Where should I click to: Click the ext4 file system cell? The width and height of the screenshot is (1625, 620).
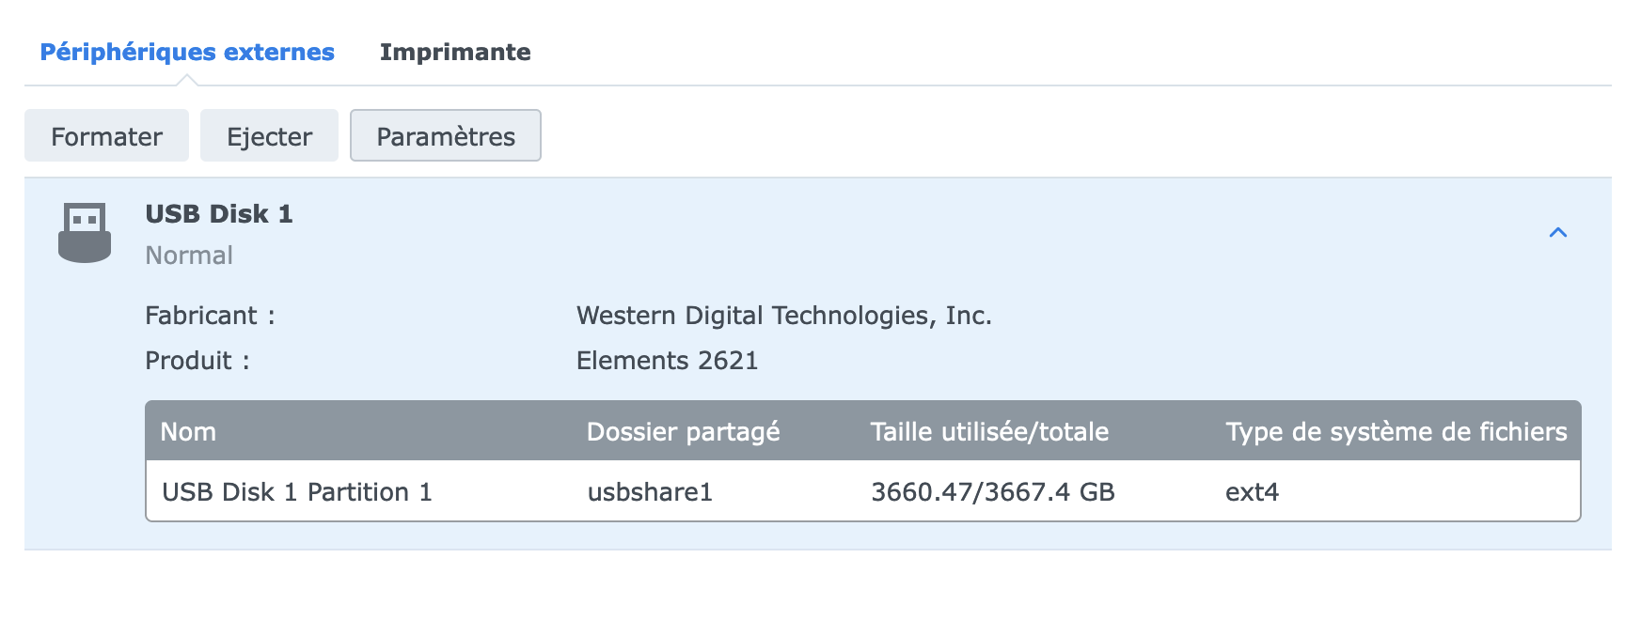(x=1252, y=492)
